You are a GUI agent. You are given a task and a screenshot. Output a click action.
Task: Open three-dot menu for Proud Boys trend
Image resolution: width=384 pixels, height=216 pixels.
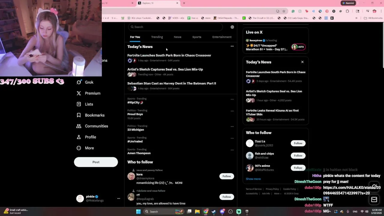(x=232, y=111)
